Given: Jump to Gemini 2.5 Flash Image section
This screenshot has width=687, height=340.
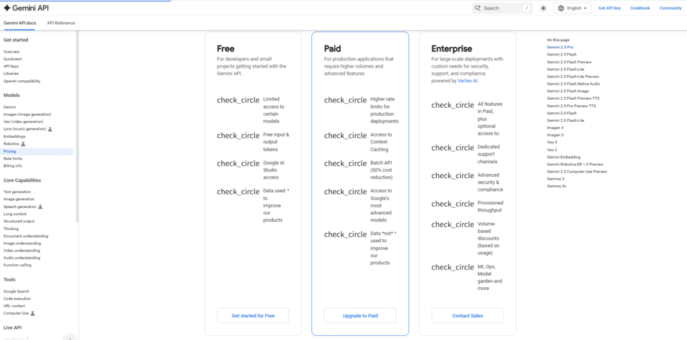Looking at the screenshot, I should [568, 90].
